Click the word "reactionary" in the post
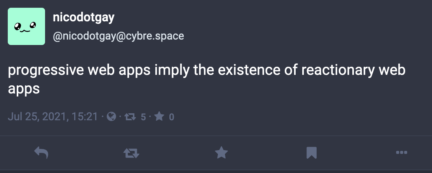The width and height of the screenshot is (432, 173). tap(335, 72)
